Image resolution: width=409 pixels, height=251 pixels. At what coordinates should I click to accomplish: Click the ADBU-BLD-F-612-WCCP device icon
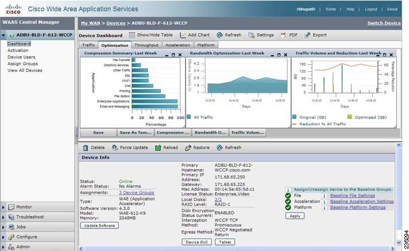[11, 35]
